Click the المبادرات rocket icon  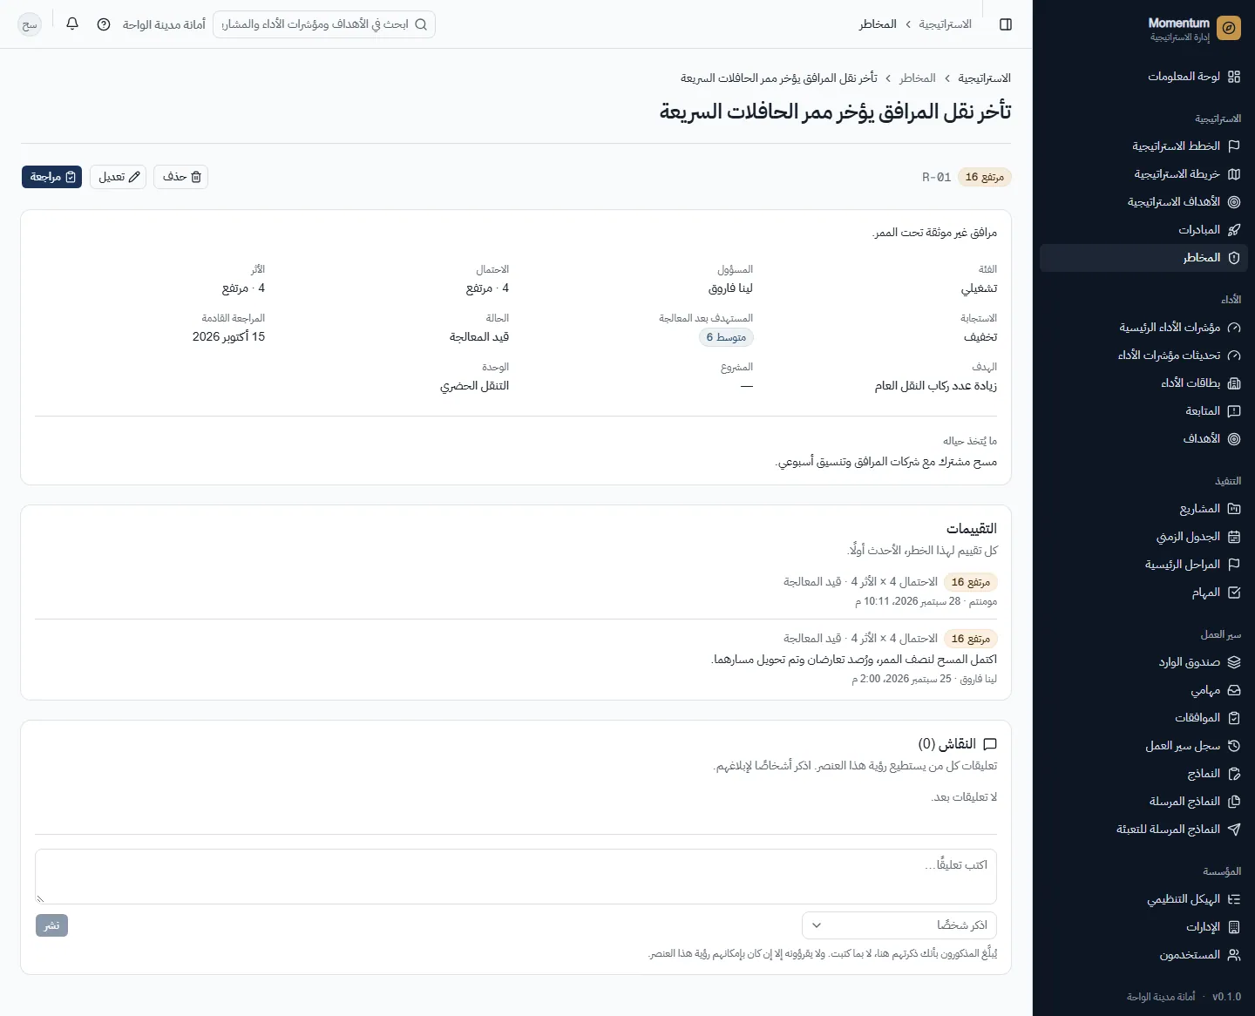point(1233,230)
